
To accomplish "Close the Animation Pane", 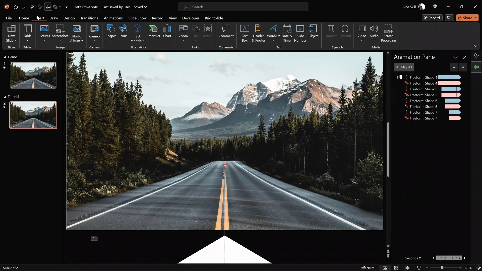I will tap(465, 57).
